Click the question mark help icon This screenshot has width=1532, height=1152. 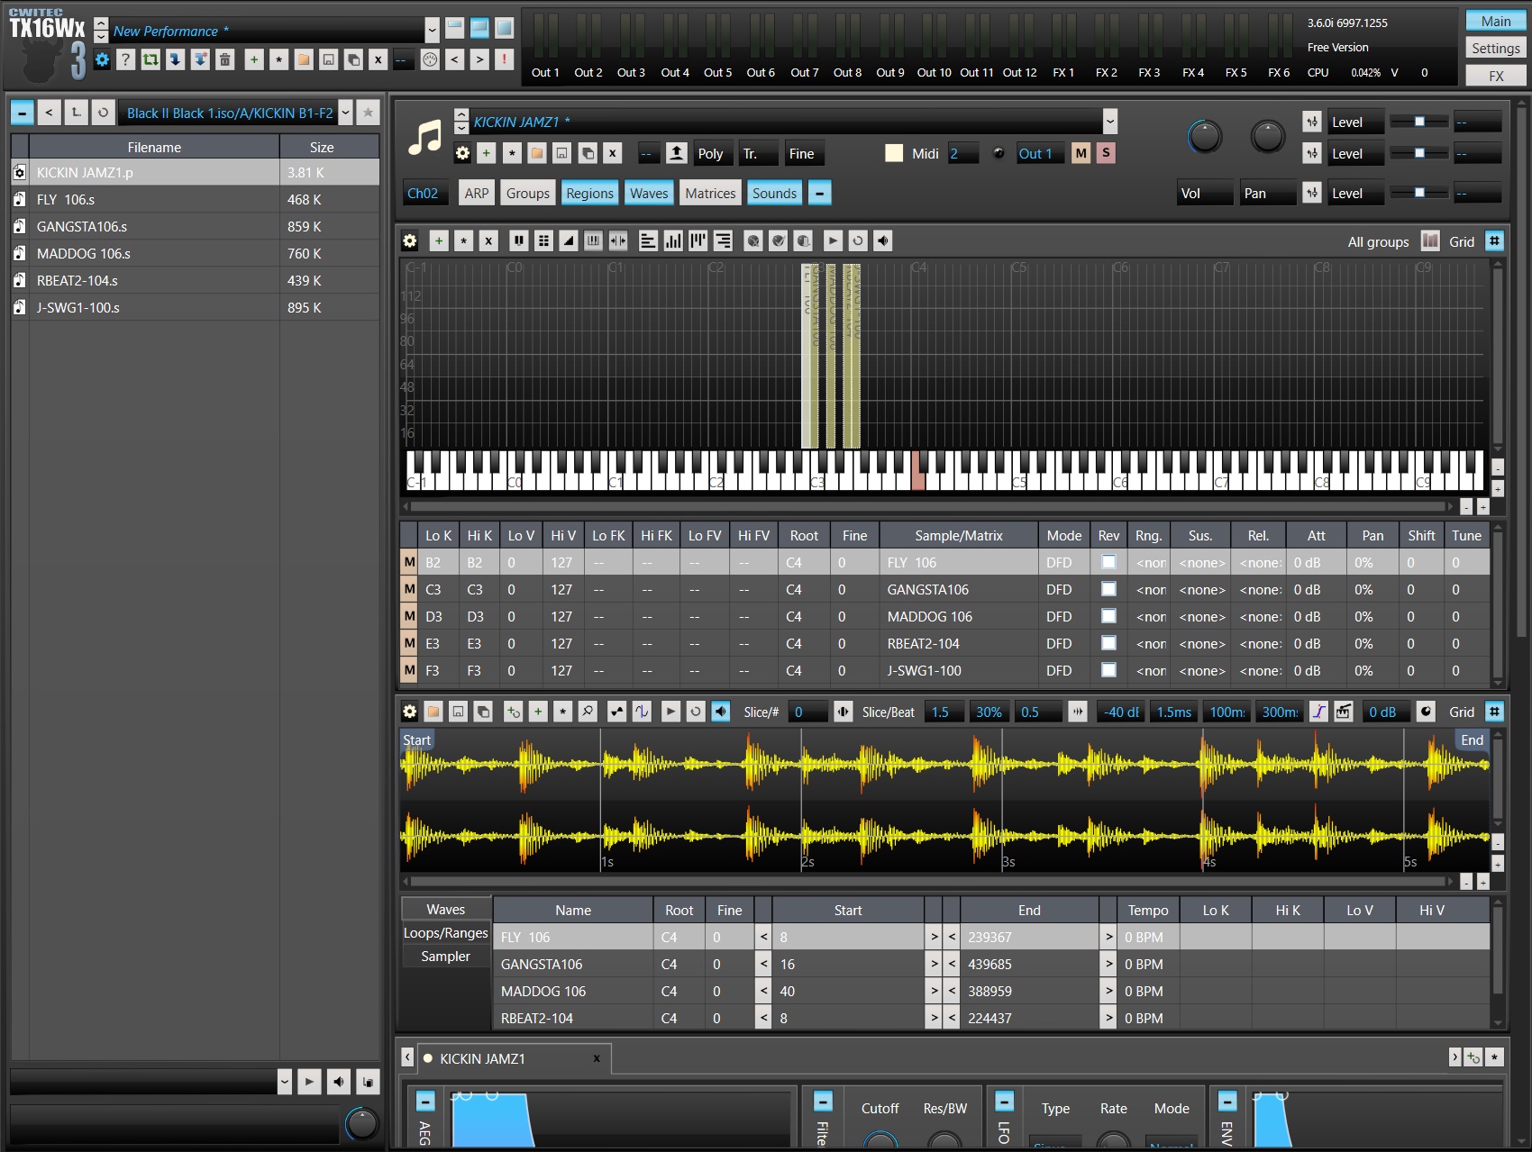(126, 60)
